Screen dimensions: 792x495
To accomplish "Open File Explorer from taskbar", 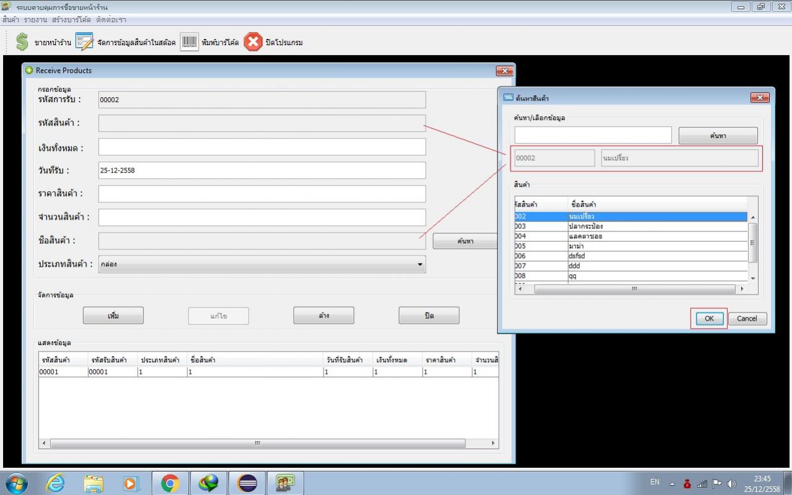I will [93, 483].
